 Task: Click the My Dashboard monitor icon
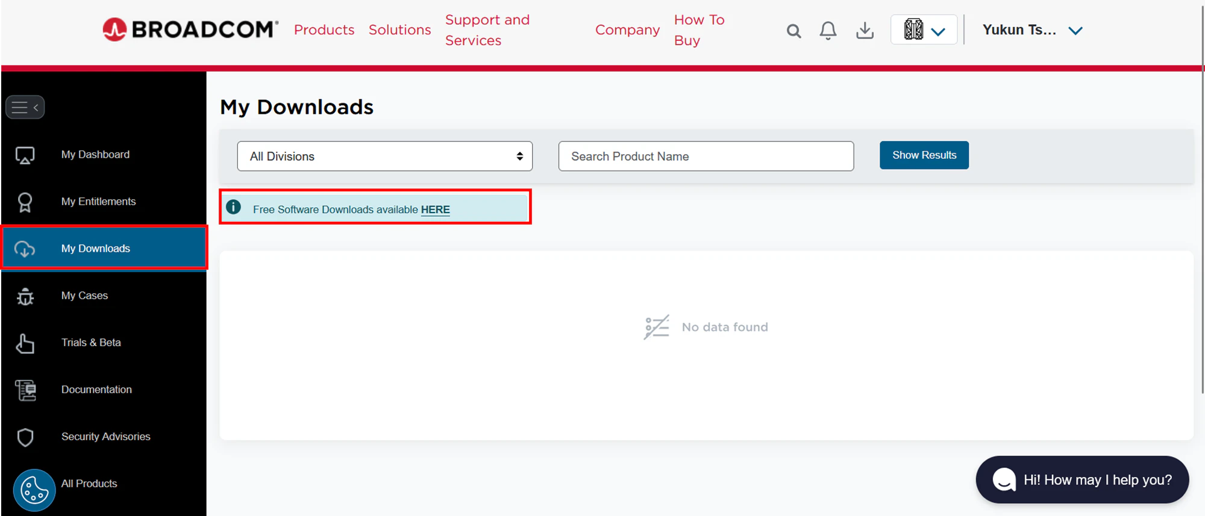(x=25, y=155)
